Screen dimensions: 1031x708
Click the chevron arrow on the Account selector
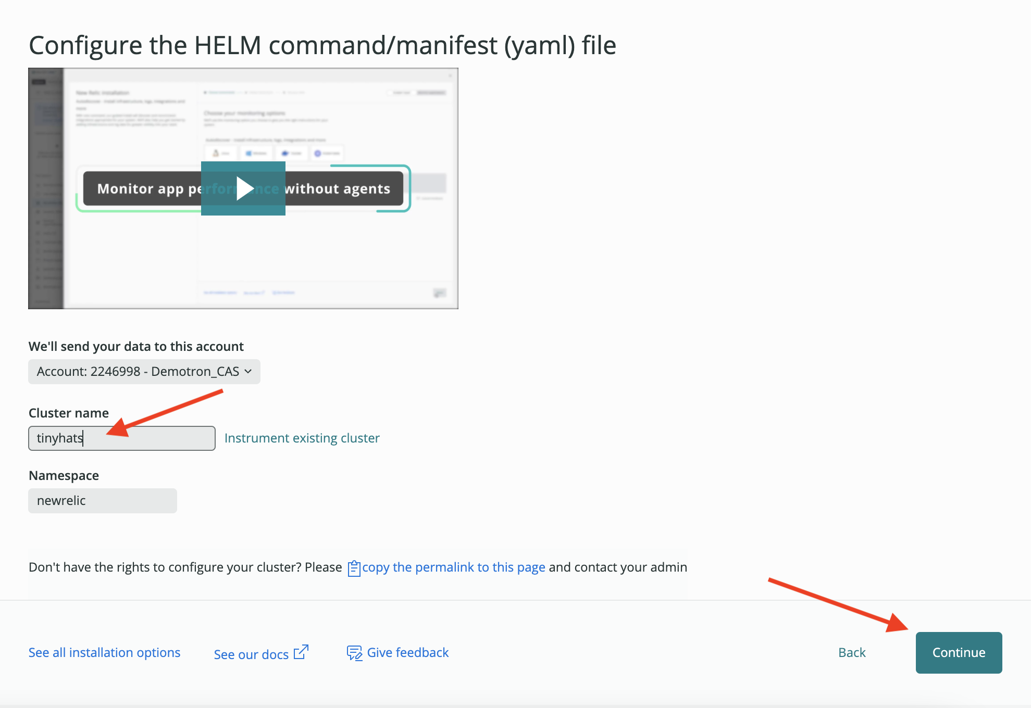(x=248, y=371)
